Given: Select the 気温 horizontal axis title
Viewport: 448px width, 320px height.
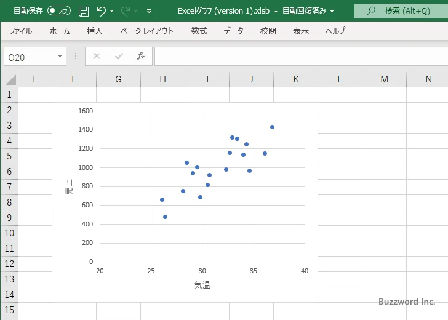Looking at the screenshot, I should pos(202,285).
